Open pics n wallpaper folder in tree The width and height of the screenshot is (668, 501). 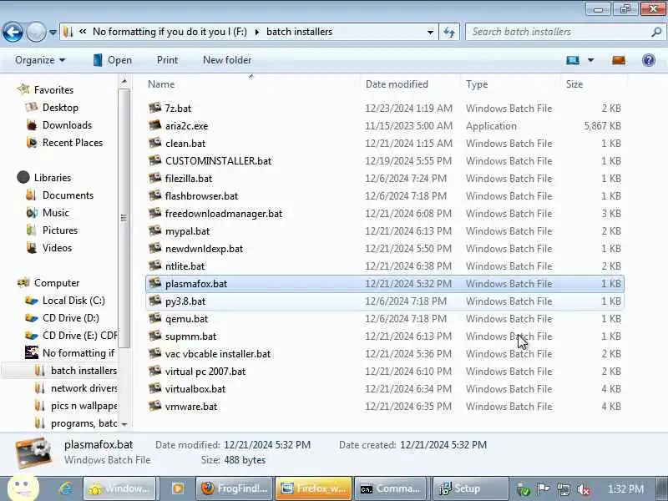tap(84, 406)
